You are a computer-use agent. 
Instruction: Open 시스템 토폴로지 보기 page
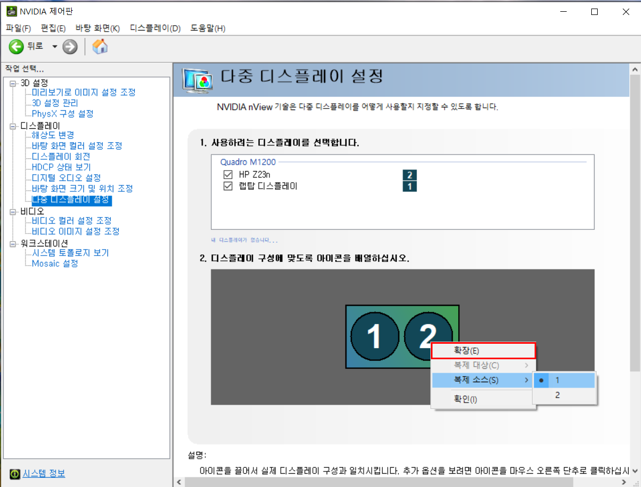(x=71, y=253)
